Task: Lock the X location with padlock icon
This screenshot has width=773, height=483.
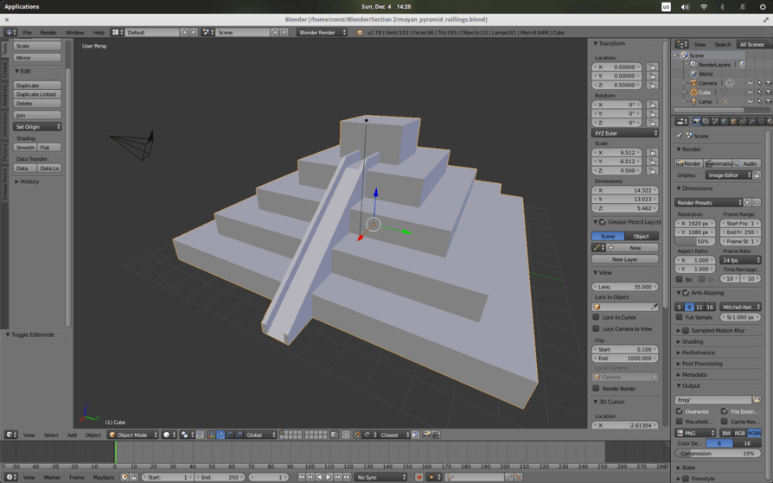Action: point(653,67)
